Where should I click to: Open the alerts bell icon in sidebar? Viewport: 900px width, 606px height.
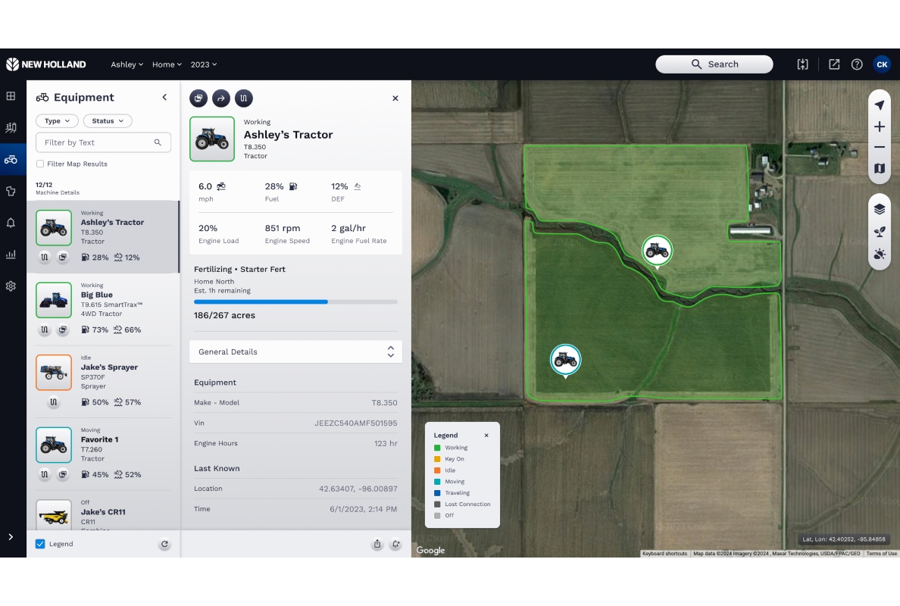click(11, 223)
